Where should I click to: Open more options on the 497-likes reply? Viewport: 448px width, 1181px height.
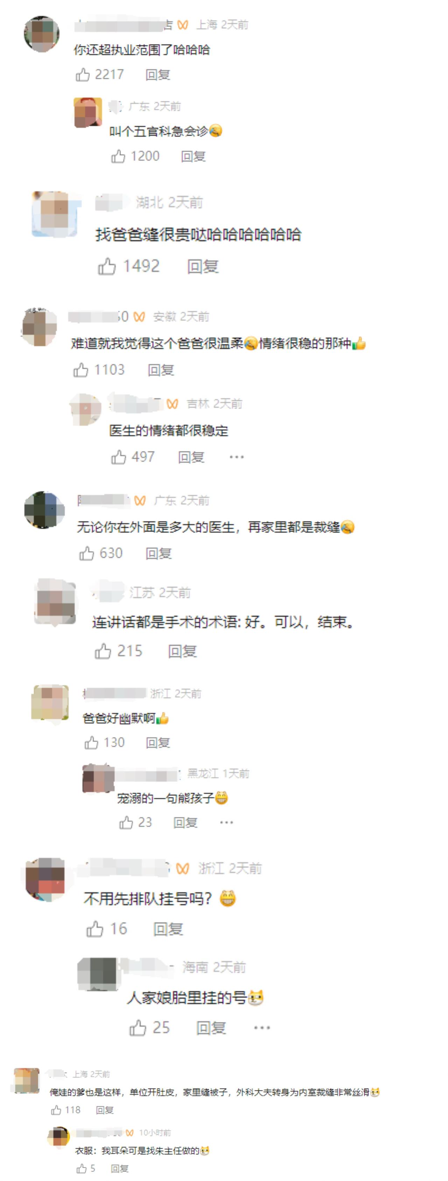click(x=237, y=457)
